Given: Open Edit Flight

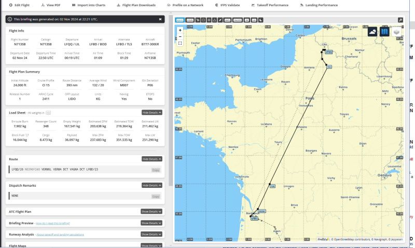Looking at the screenshot, I should pos(19,5).
